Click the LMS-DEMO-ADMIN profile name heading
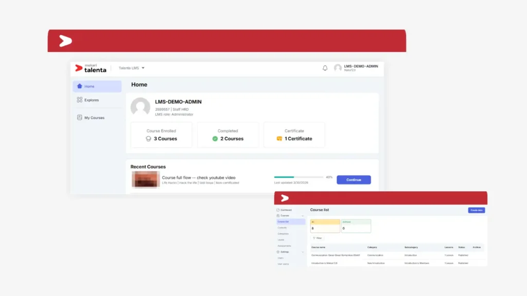 tap(178, 102)
